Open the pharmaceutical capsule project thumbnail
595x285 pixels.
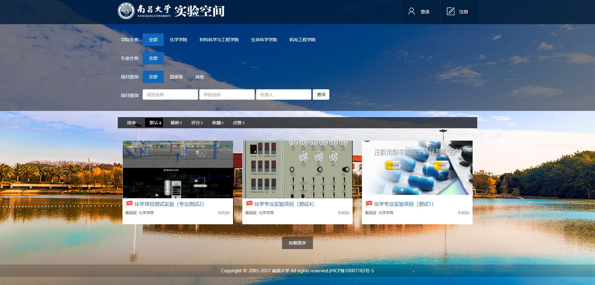[x=417, y=168]
